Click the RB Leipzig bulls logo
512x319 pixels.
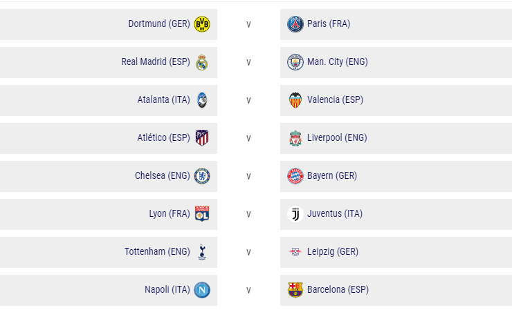click(x=295, y=252)
